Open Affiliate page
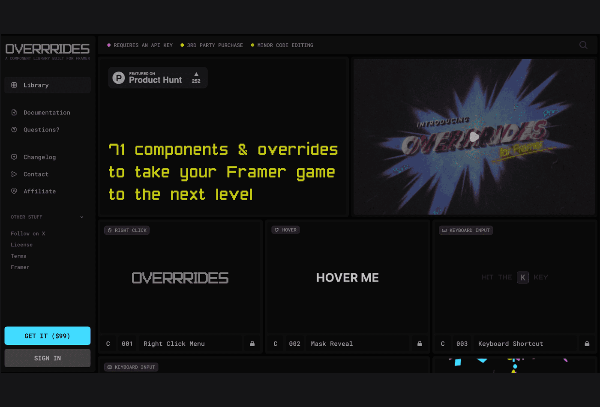The image size is (600, 407). [40, 192]
